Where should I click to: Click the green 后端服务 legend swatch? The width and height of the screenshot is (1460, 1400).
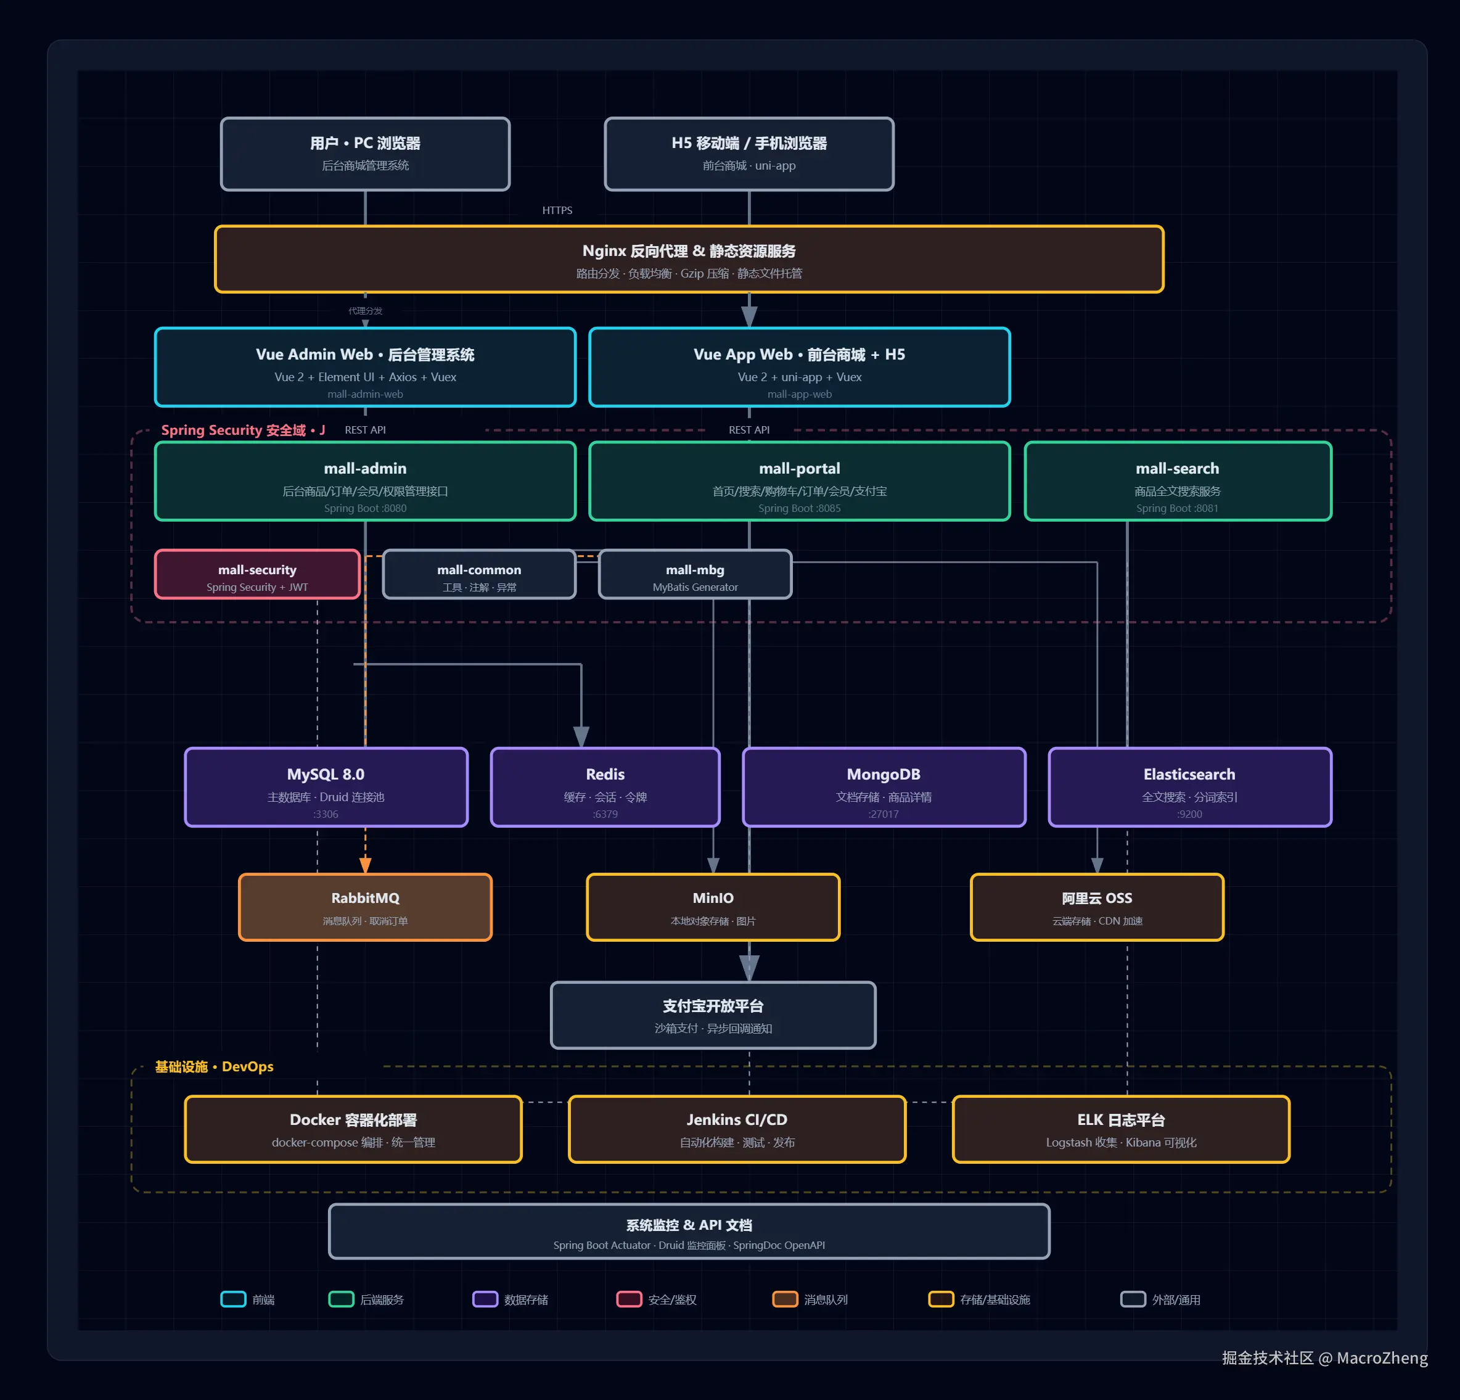341,1299
